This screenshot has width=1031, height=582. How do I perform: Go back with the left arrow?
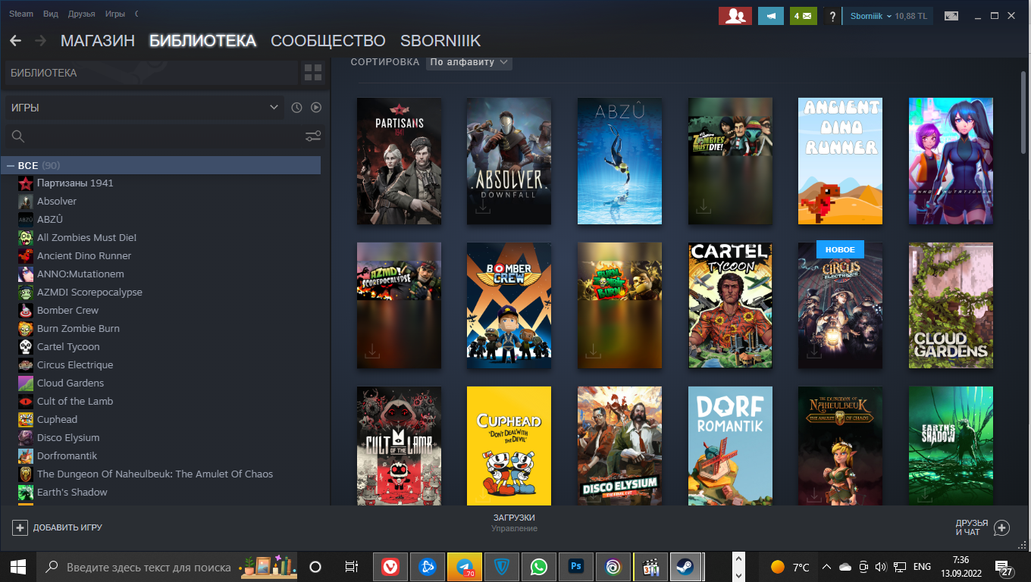click(x=15, y=41)
